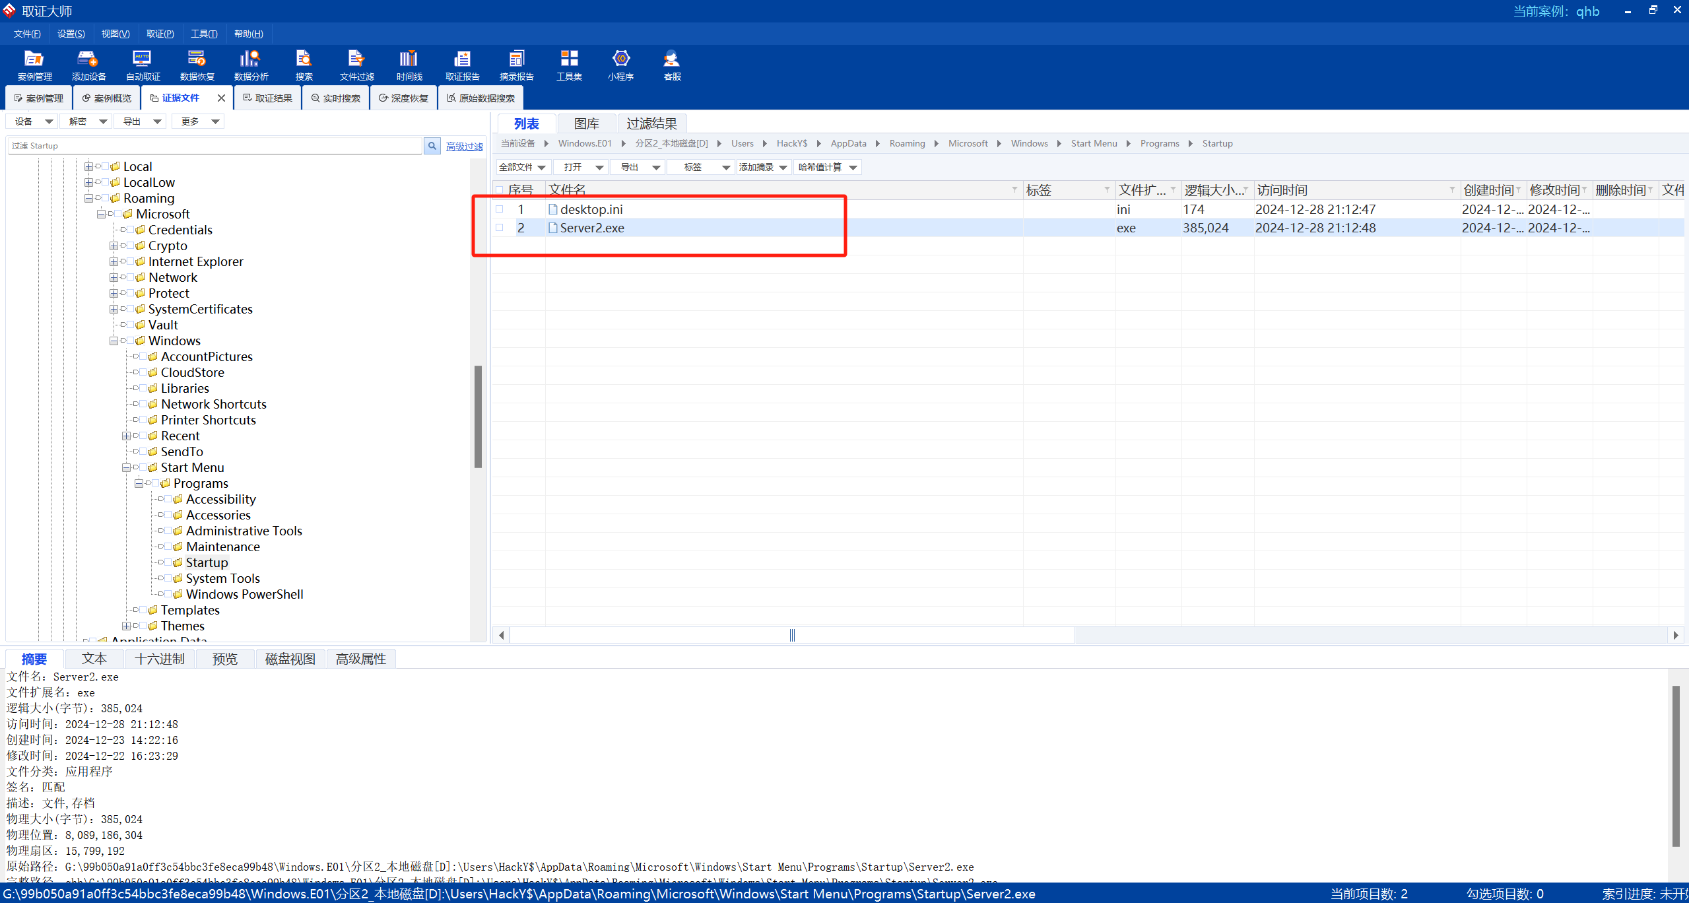
Task: Switch to the 十六进制 tab
Action: coord(160,659)
